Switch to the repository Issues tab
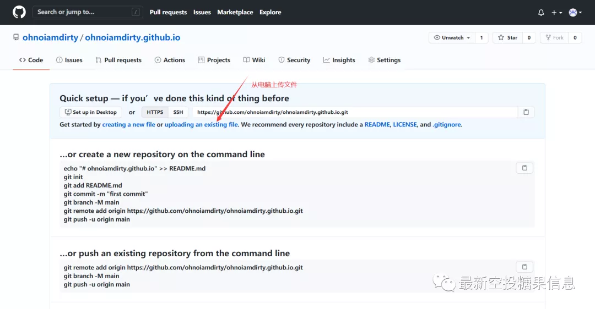The width and height of the screenshot is (595, 309). click(x=69, y=60)
